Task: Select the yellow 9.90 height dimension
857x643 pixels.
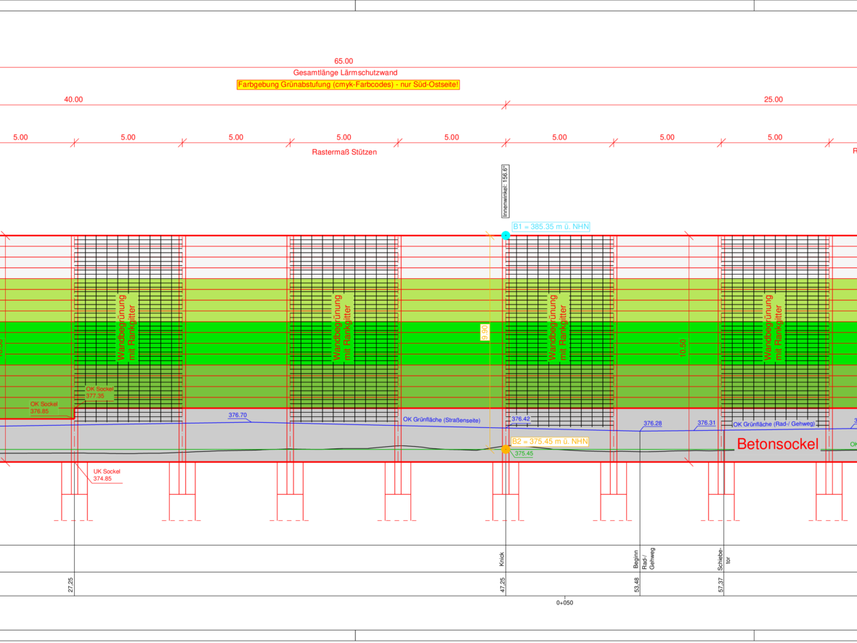Action: [484, 332]
